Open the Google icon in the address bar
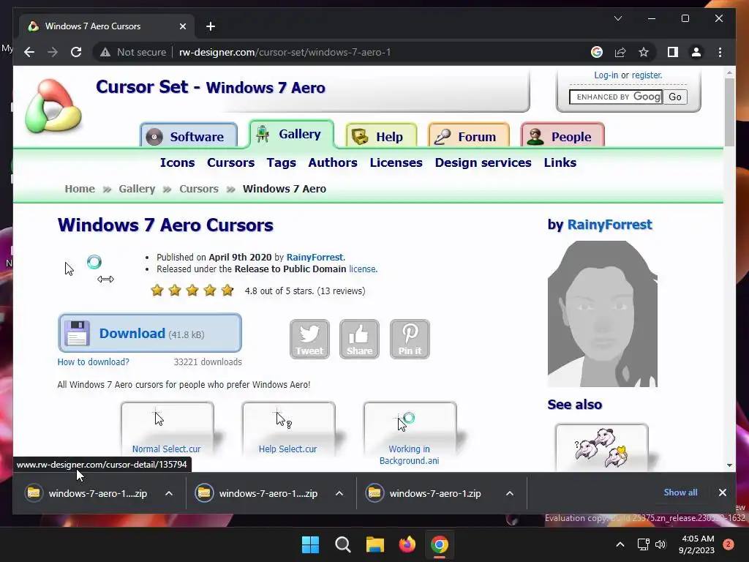749x562 pixels. (597, 52)
